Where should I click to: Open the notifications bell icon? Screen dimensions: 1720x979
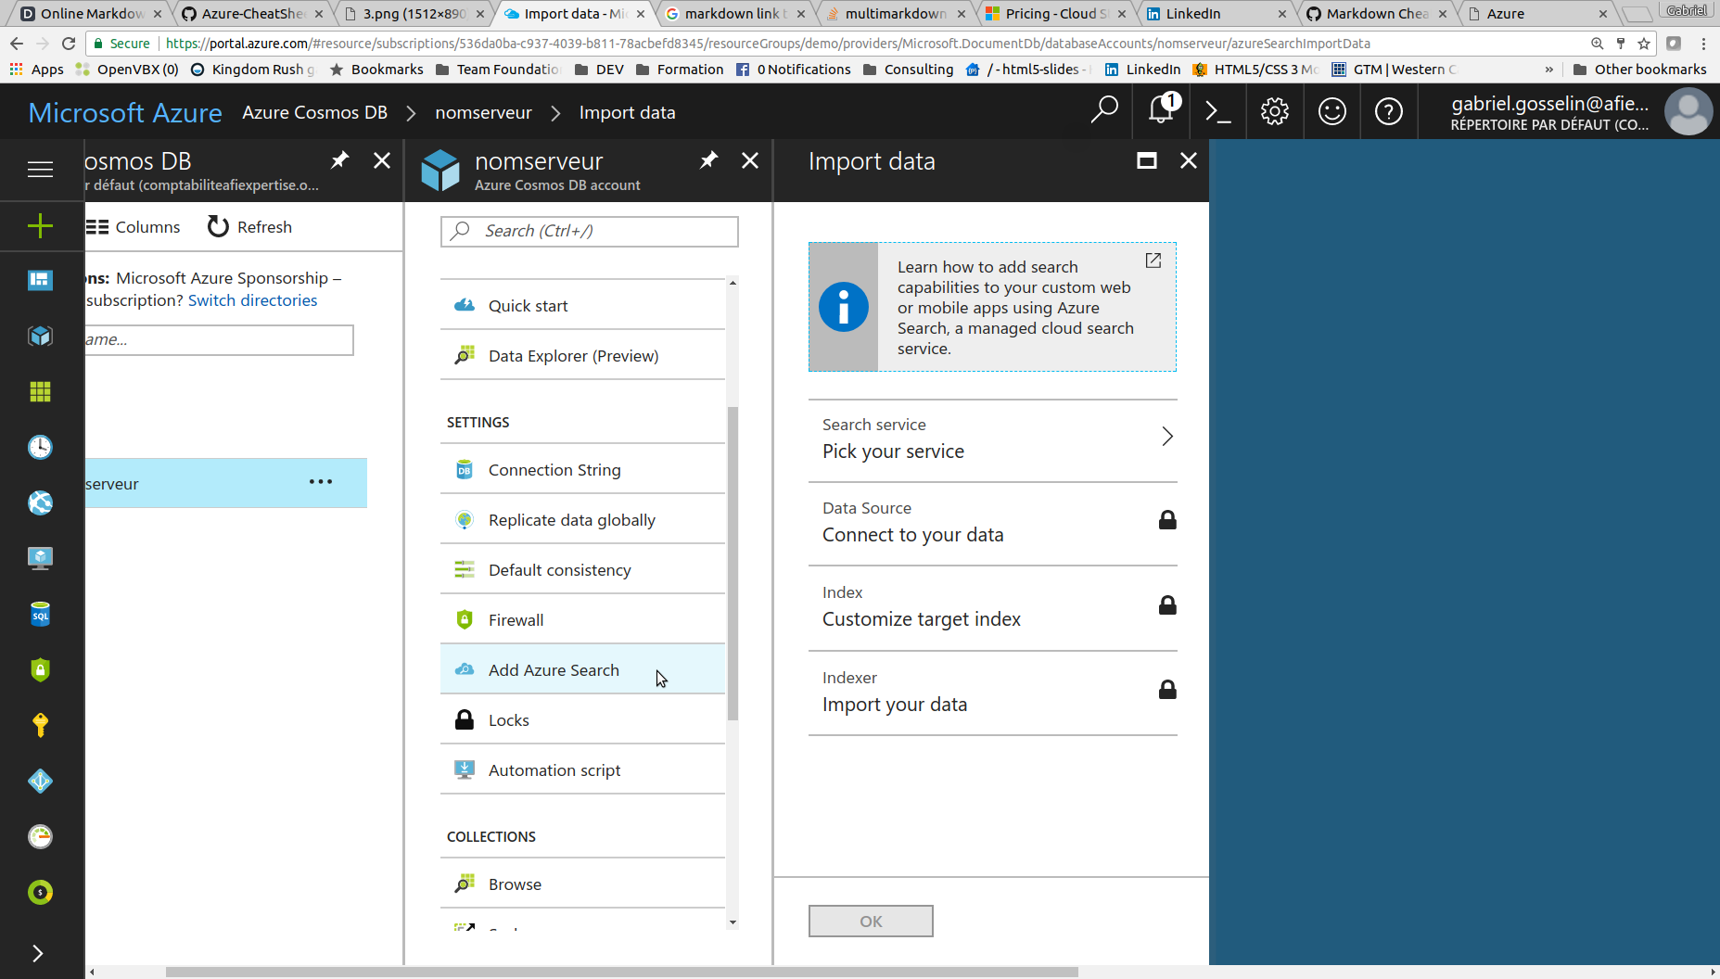(1160, 111)
